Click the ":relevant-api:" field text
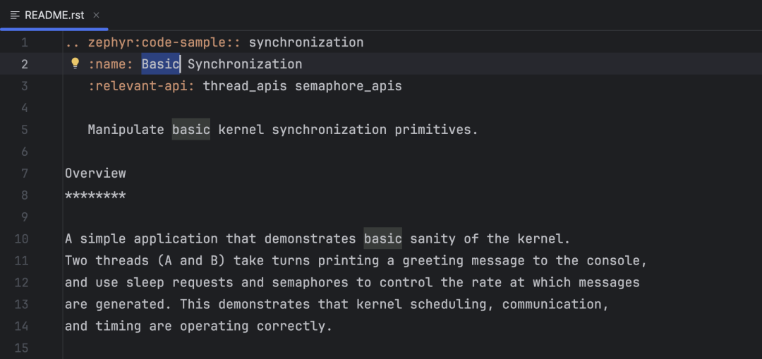This screenshot has height=359, width=762. click(x=141, y=86)
